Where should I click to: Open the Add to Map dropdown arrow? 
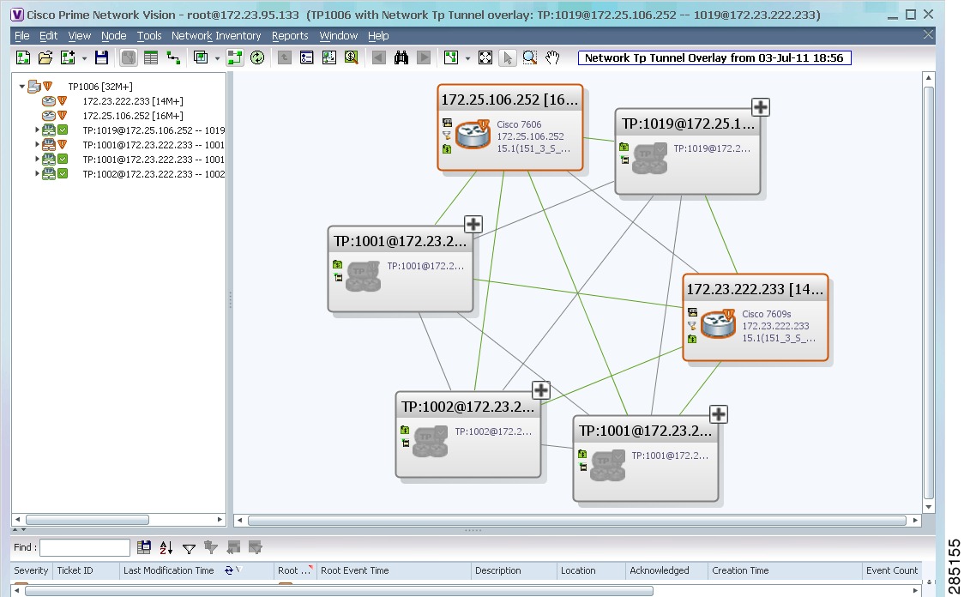(84, 58)
